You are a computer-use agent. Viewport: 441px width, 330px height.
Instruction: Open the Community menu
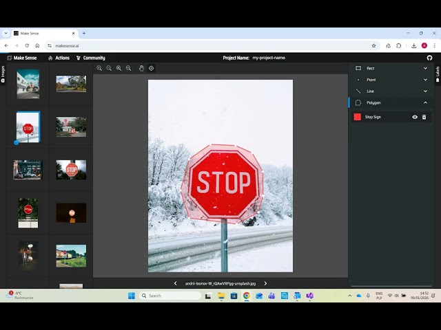(90, 58)
